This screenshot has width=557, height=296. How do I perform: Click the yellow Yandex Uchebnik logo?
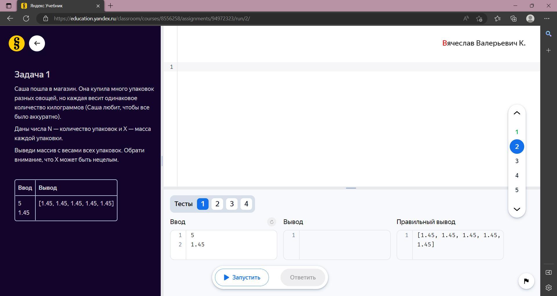pos(17,44)
